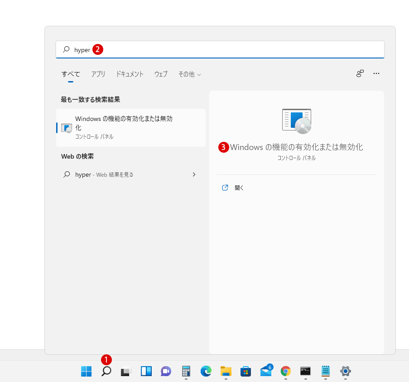The image size is (409, 382).
Task: Click the preview title Windows の機能の有効化または無効化
Action: point(297,147)
